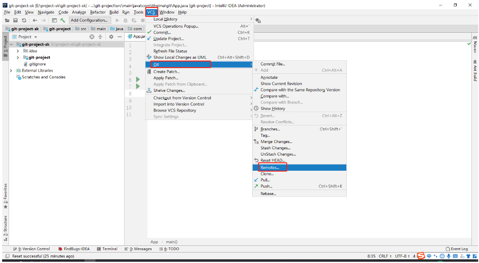Select Scratches and Consoles in tree
The image size is (479, 263).
(x=41, y=77)
